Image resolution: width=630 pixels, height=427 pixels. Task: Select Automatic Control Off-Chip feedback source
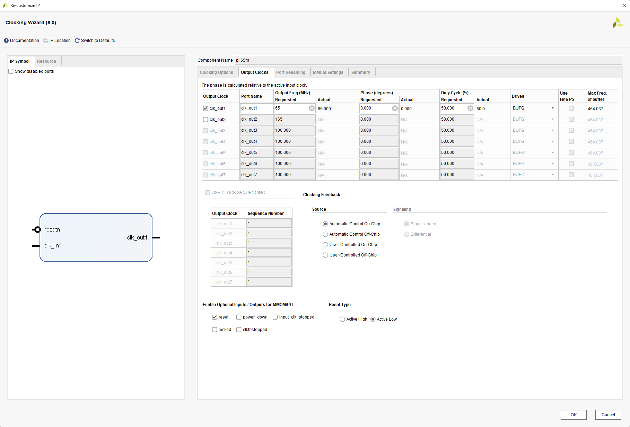(x=325, y=234)
